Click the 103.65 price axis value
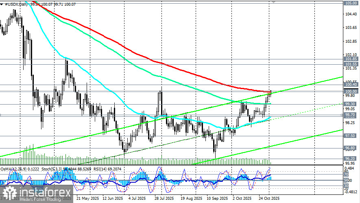Image resolution: width=360 pixels, height=203 pixels. click(351, 28)
